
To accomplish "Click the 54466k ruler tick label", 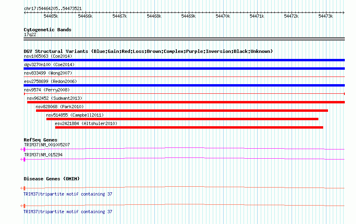I will (x=85, y=16).
